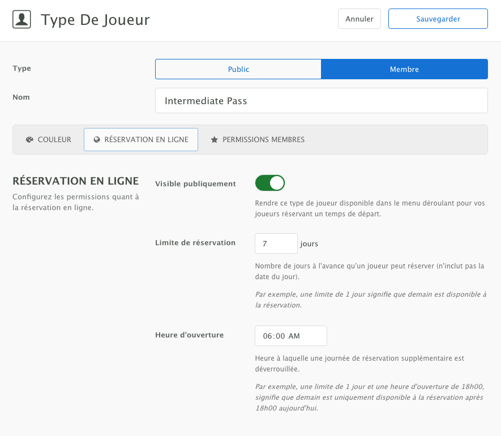
Task: Click the globe icon on Réservation tab
Action: pos(97,140)
